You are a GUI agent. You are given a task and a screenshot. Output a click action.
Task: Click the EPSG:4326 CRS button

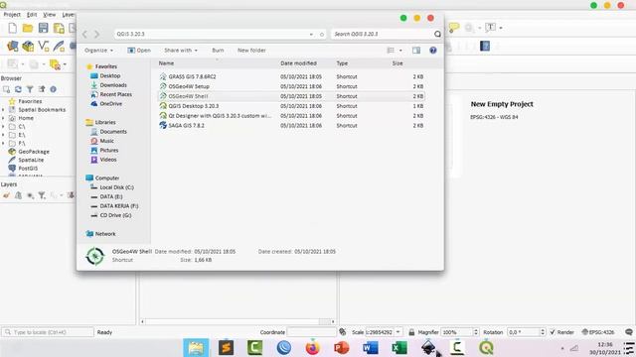[598, 332]
